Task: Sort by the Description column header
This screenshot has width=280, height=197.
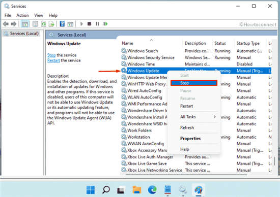Action: [x=195, y=43]
